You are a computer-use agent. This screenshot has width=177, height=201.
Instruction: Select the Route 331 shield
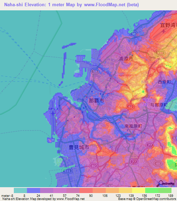(67, 171)
